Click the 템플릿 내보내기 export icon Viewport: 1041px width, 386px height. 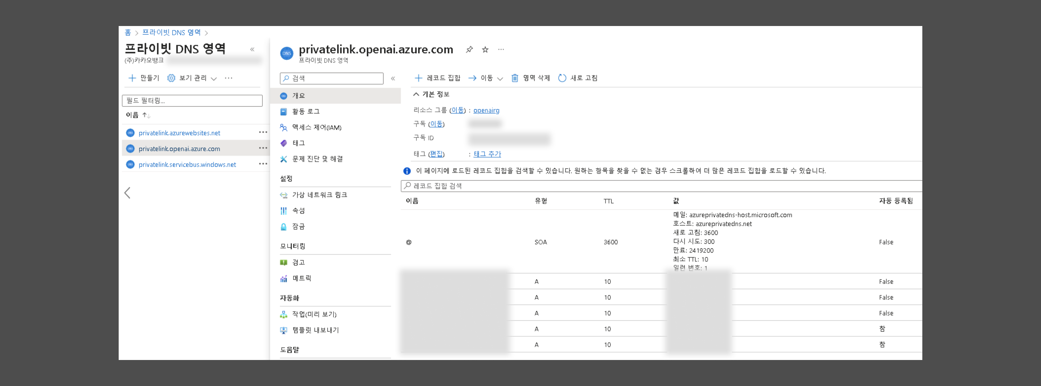tap(284, 330)
